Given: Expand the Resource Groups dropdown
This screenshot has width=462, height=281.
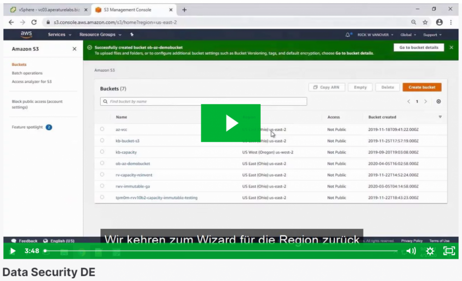Looking at the screenshot, I should 101,35.
